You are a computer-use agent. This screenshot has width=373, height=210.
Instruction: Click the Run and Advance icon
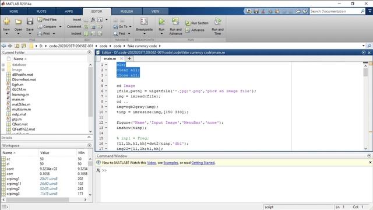pos(175,22)
